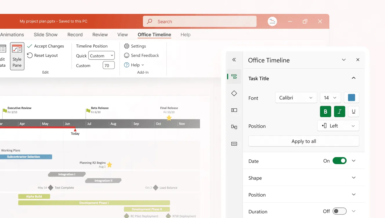Viewport: 385px width, 218px height.
Task: Select the Alpha Build task bar
Action: [x=34, y=197]
